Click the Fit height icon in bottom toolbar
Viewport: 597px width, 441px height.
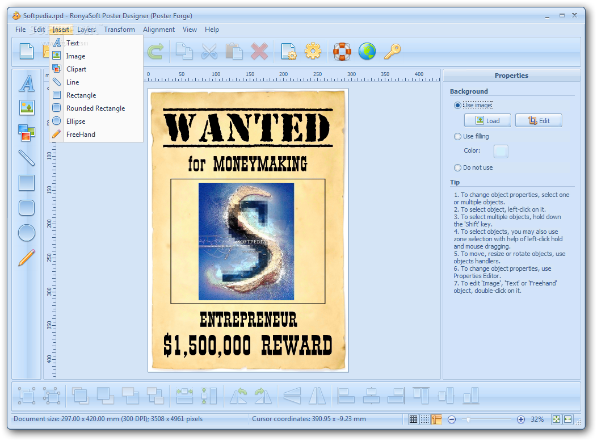click(209, 396)
